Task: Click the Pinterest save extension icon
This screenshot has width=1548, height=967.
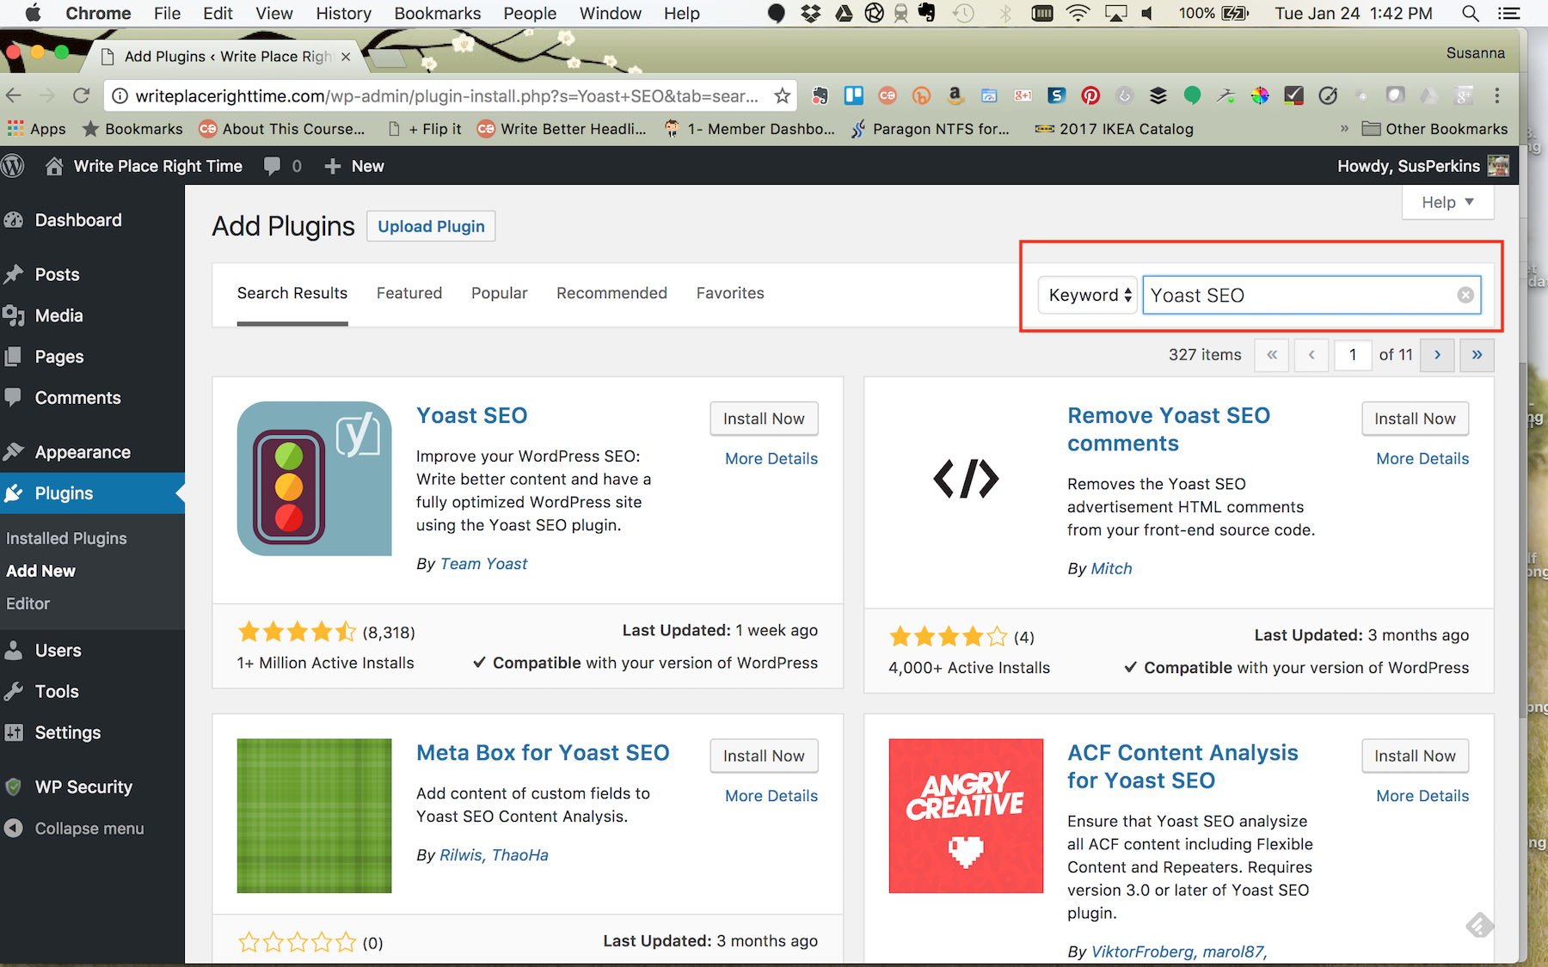Action: [1090, 95]
